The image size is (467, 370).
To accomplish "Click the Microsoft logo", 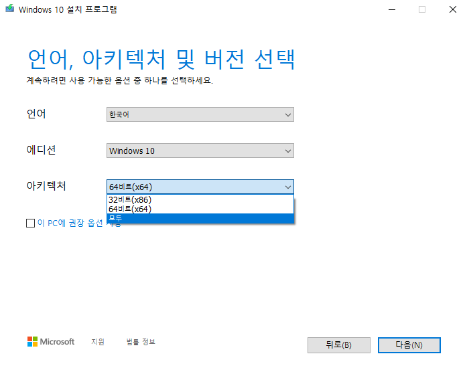I will point(51,341).
